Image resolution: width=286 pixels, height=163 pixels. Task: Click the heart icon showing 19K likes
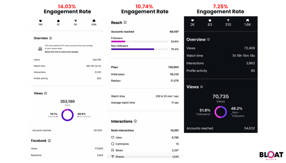40,21
